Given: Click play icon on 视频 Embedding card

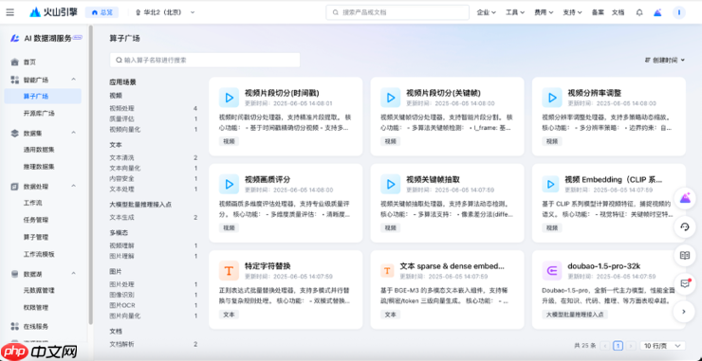Looking at the screenshot, I should pos(550,184).
